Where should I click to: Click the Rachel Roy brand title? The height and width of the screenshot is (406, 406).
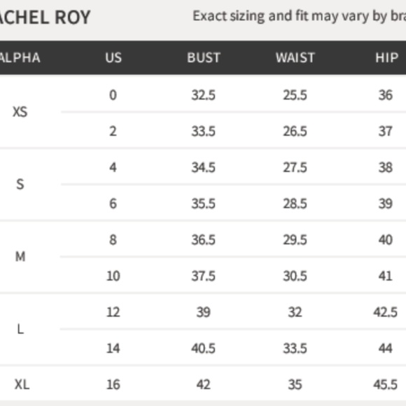click(45, 17)
